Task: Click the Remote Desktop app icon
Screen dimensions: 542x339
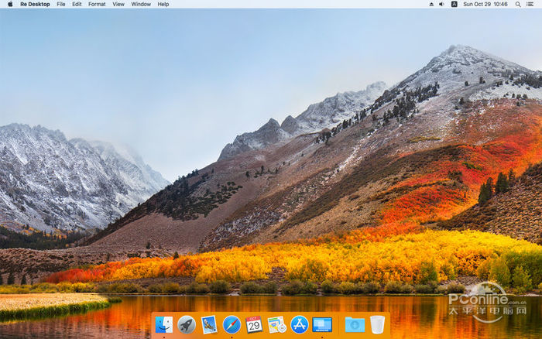Action: tap(322, 324)
